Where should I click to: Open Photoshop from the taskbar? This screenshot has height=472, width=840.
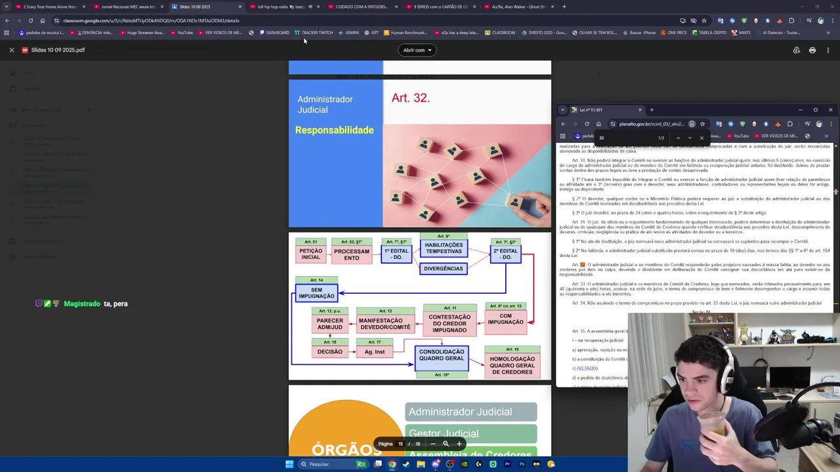tap(522, 464)
